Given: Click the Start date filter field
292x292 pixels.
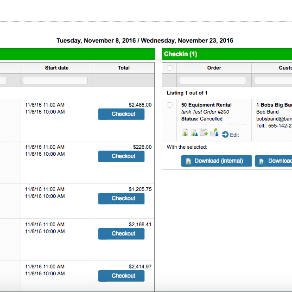Looking at the screenshot, I should pyautogui.click(x=55, y=80).
